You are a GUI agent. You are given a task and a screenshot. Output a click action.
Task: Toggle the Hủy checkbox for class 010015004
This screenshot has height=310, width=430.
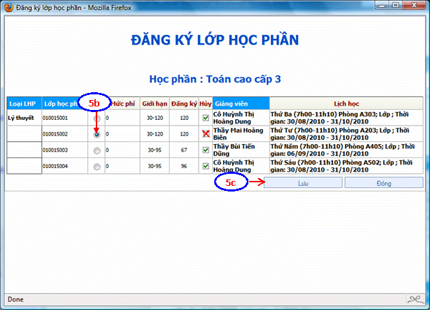coord(206,167)
